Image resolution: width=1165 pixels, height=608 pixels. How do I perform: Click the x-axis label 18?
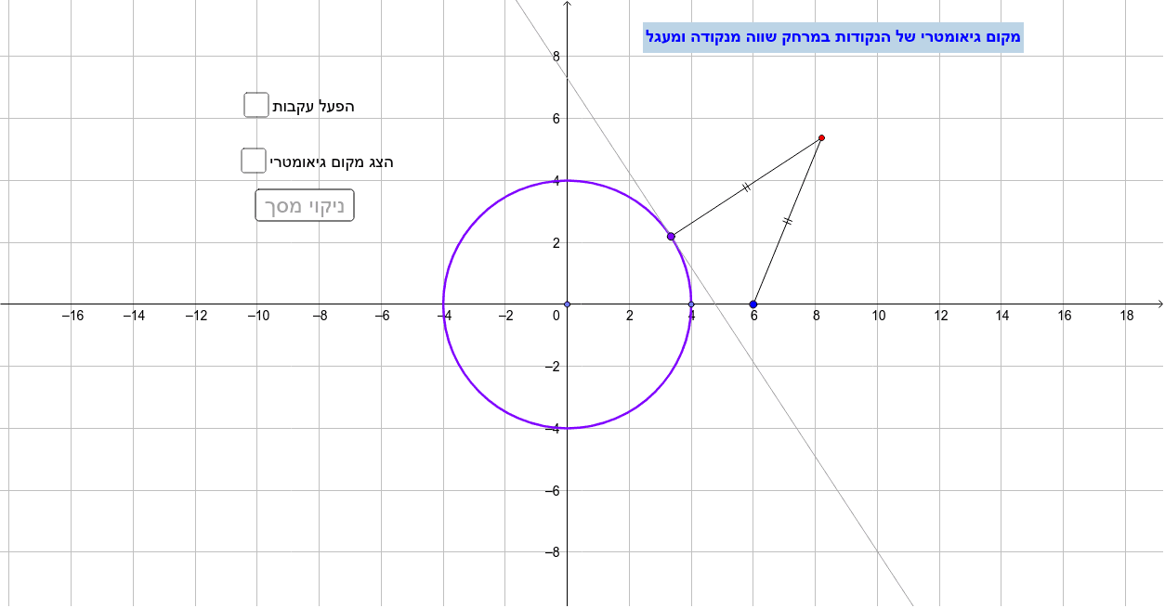[1127, 316]
